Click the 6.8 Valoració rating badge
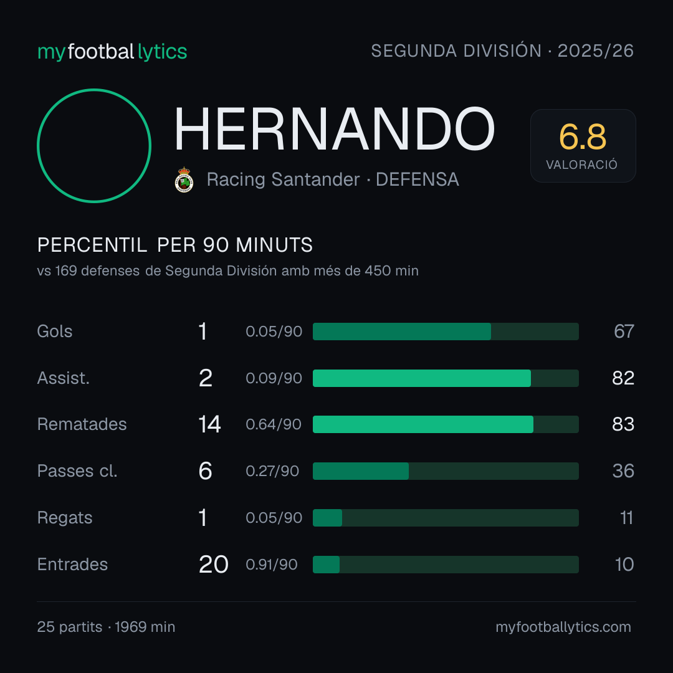The height and width of the screenshot is (673, 673). [x=583, y=145]
